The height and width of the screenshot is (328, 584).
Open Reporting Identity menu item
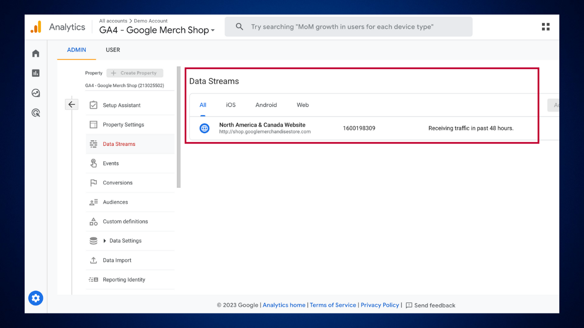tap(130, 280)
